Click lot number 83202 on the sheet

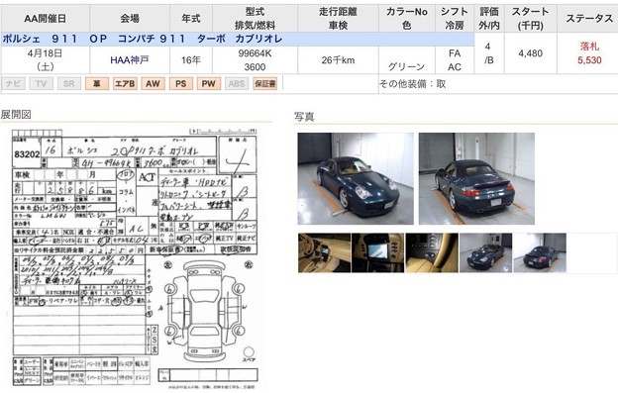pyautogui.click(x=27, y=154)
